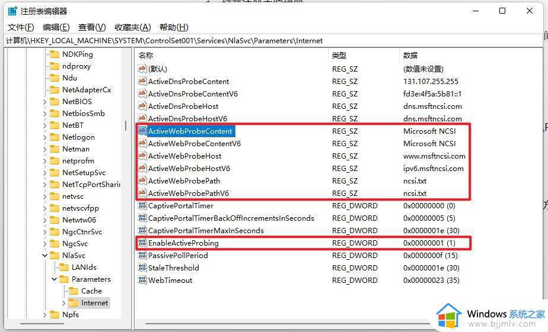Image resolution: width=548 pixels, height=332 pixels.
Task: Click string icon of (默认) value
Action: tap(142, 69)
